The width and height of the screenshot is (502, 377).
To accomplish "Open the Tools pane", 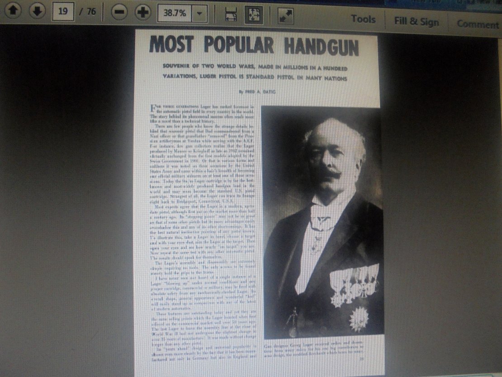I will [x=363, y=19].
